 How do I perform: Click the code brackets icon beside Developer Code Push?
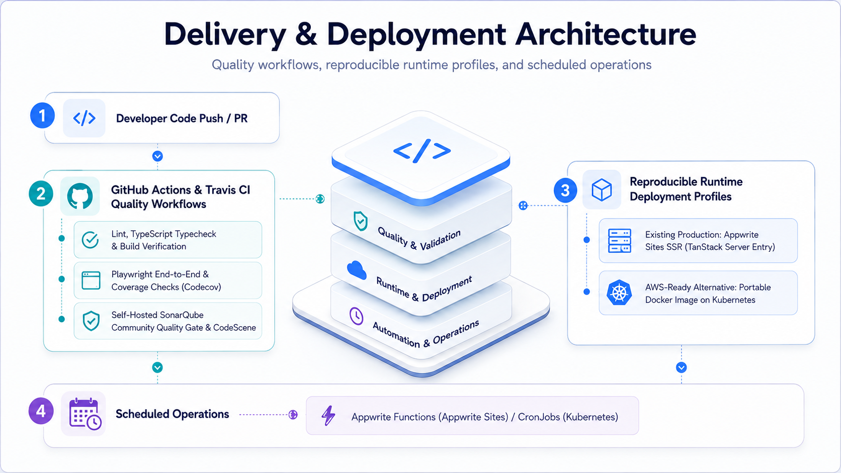(x=84, y=118)
